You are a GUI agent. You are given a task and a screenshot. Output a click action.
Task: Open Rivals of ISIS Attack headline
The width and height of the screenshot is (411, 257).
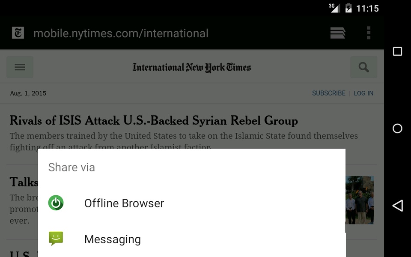(x=154, y=121)
